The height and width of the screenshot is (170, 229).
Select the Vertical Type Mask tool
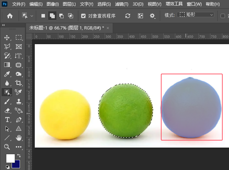click(x=18, y=56)
